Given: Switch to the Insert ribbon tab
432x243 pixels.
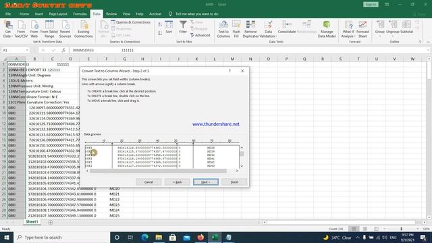Looking at the screenshot, I should pyautogui.click(x=39, y=13).
